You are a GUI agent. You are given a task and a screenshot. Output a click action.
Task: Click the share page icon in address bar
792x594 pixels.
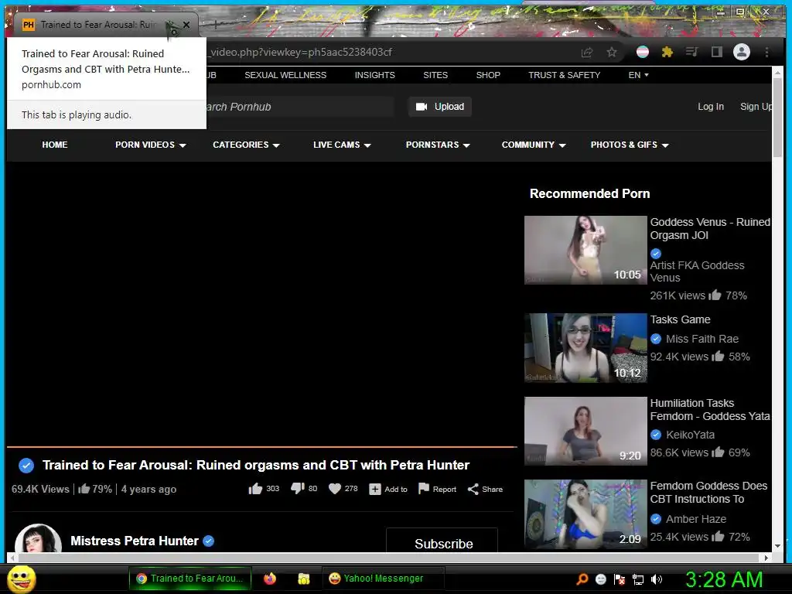[x=587, y=52]
